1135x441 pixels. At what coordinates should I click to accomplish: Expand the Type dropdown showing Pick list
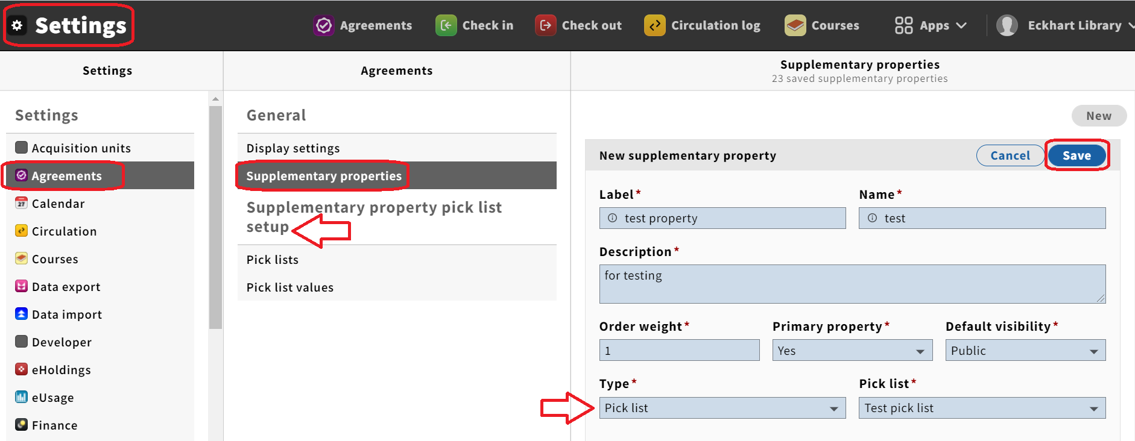[x=722, y=408]
